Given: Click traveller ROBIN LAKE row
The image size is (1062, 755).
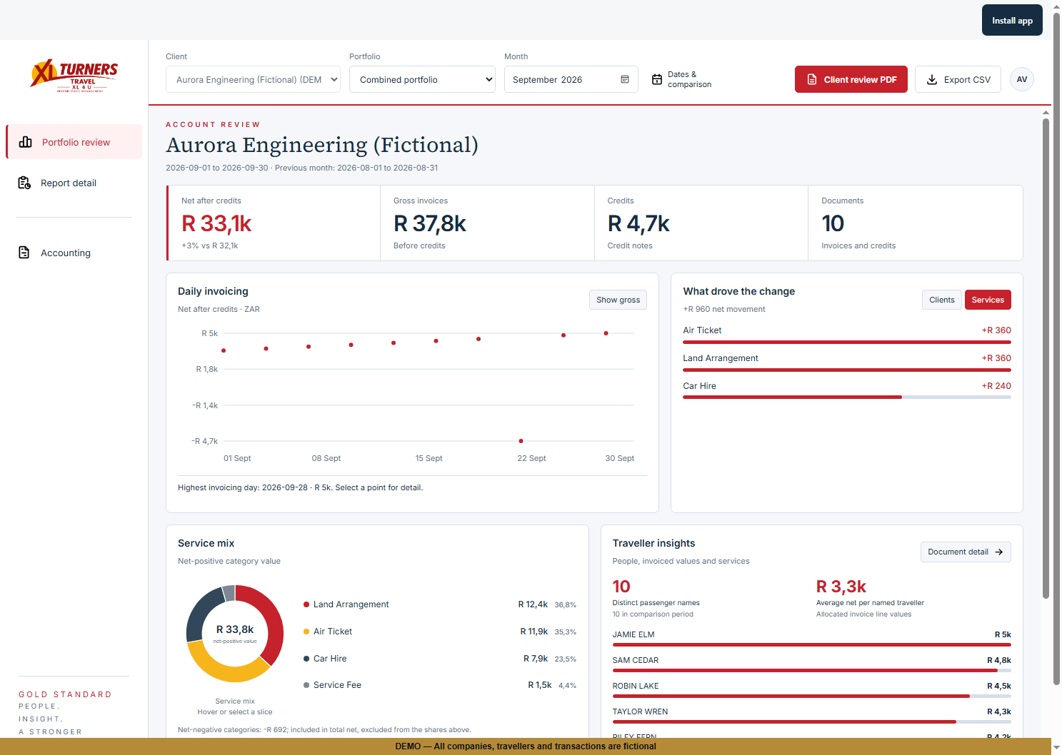Looking at the screenshot, I should (811, 689).
